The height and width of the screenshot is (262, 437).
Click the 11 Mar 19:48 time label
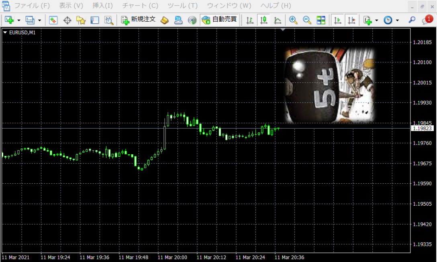tap(133, 258)
